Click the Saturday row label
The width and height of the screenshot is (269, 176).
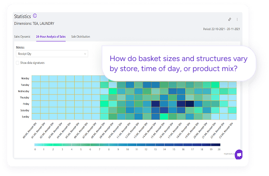pos(25,110)
